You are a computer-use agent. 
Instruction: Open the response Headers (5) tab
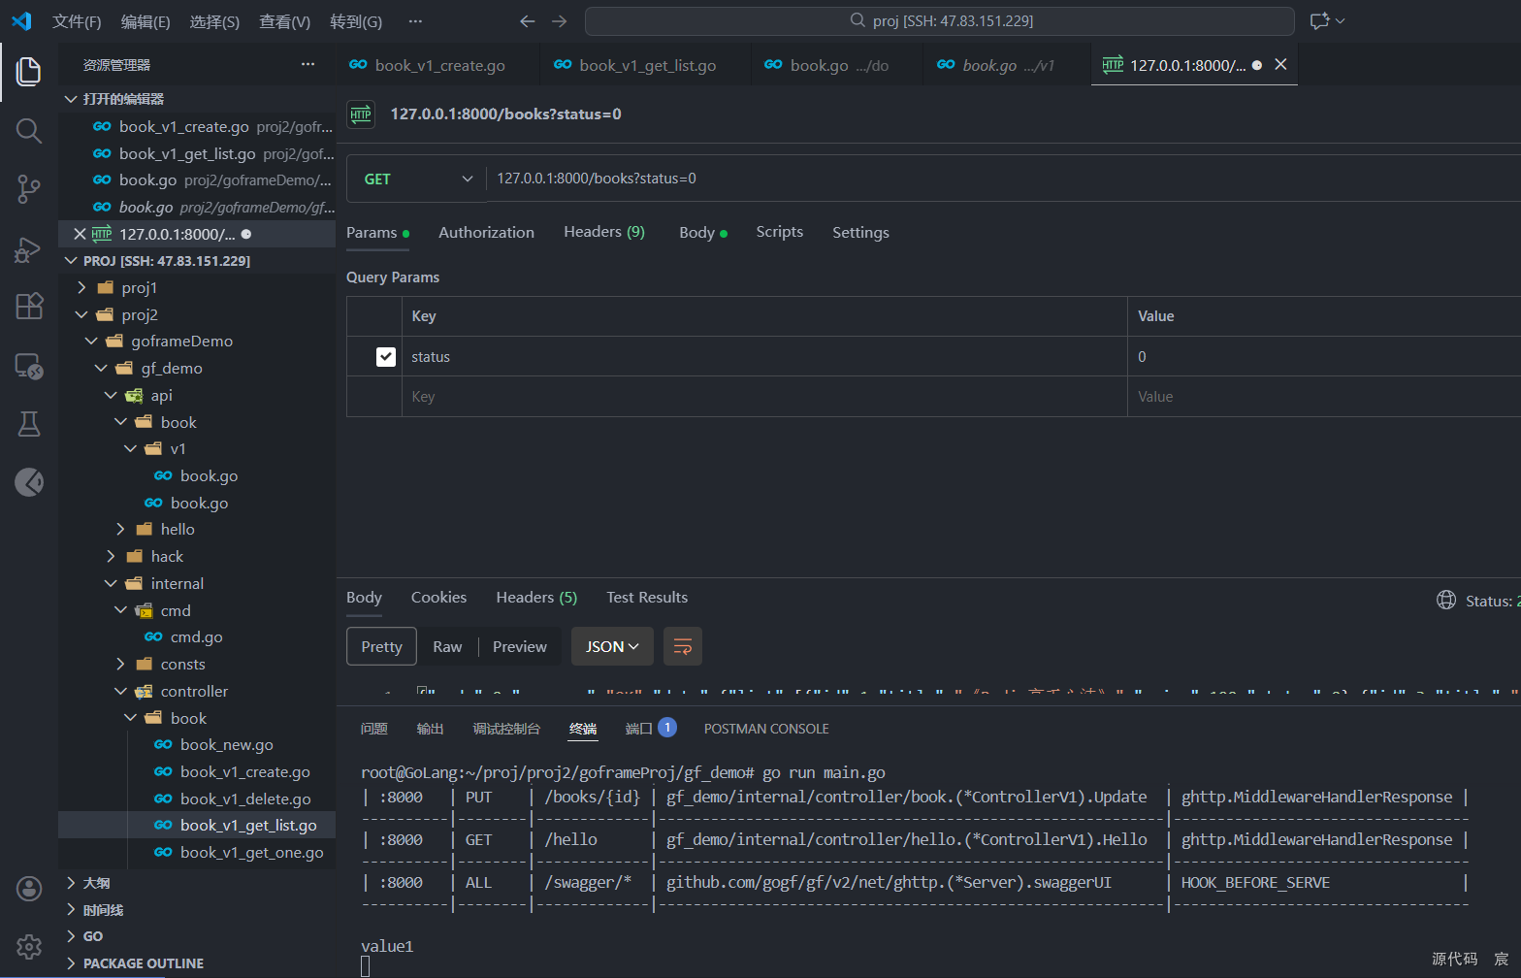coord(536,597)
